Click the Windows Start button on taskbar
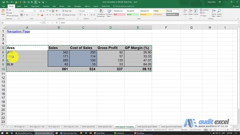The width and height of the screenshot is (240, 135). tap(2, 133)
